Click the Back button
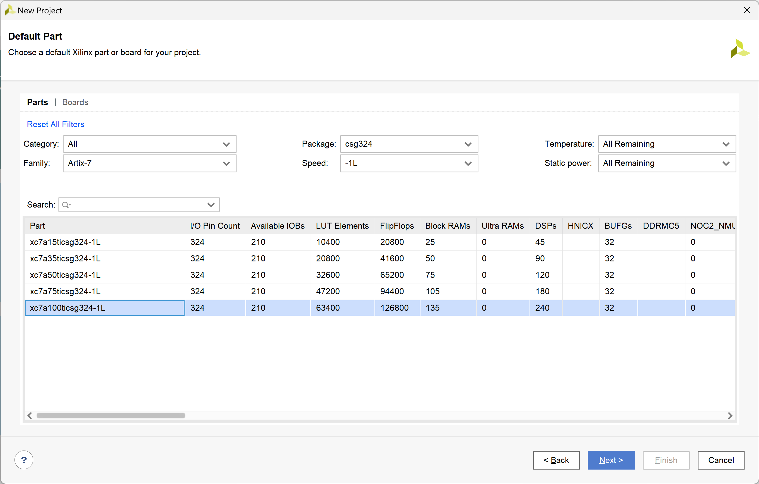Viewport: 759px width, 484px height. point(556,460)
